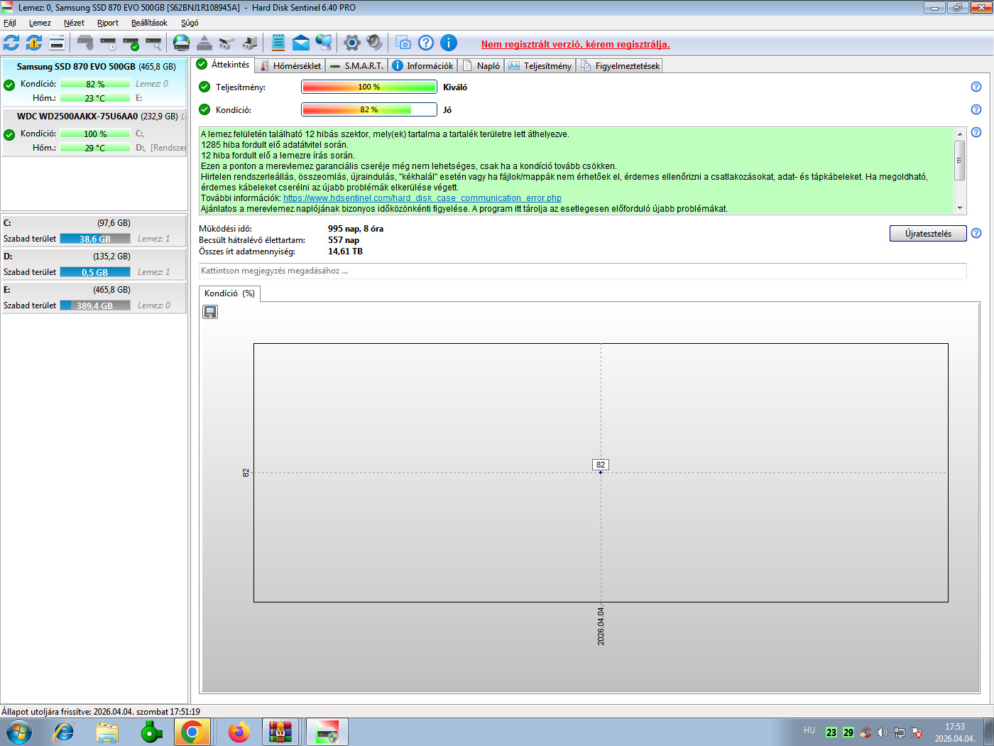Click the scroll up arrow of text box

960,134
